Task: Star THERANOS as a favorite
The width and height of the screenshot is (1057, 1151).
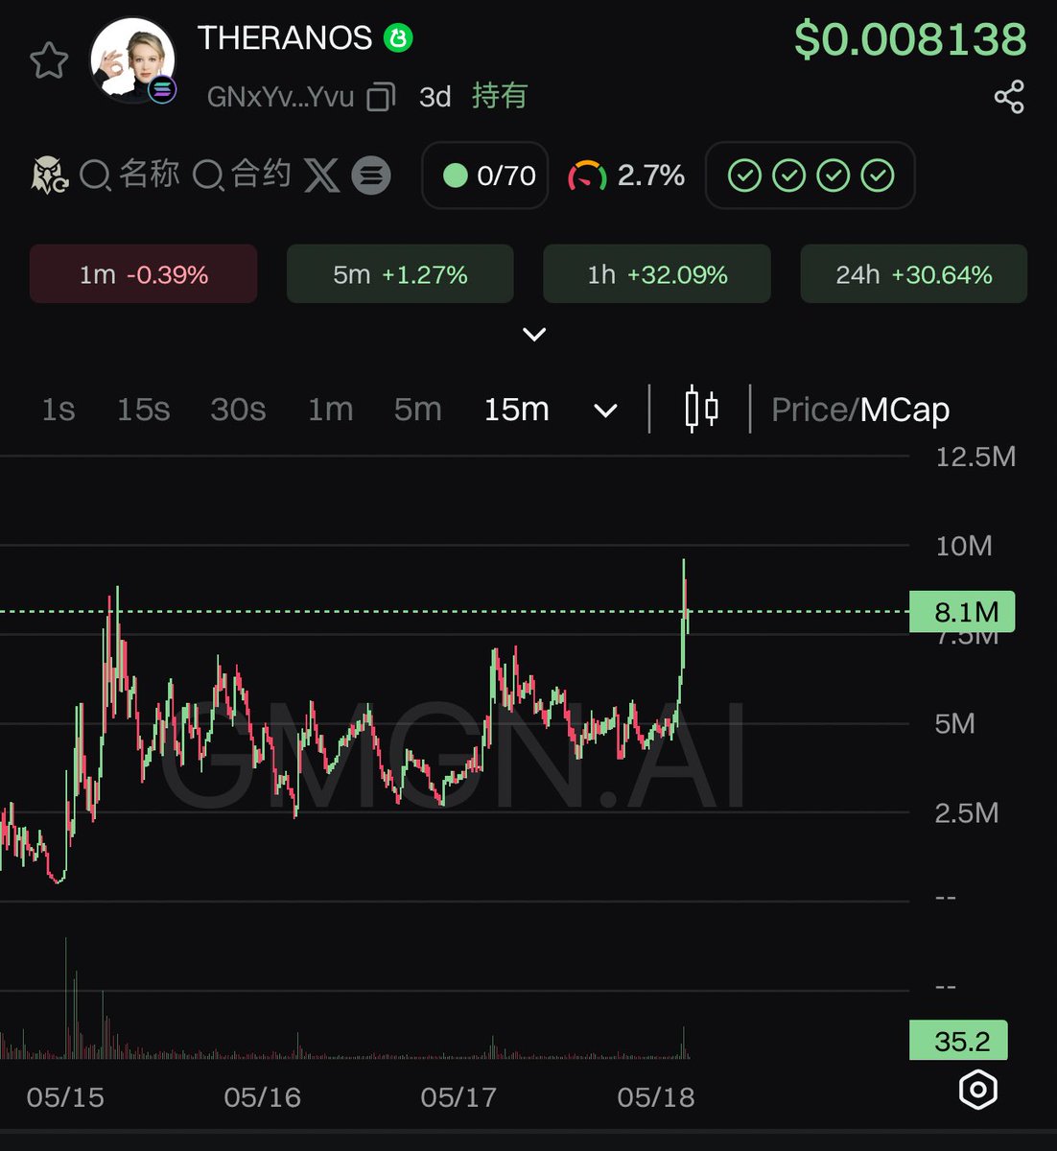Action: pyautogui.click(x=49, y=61)
